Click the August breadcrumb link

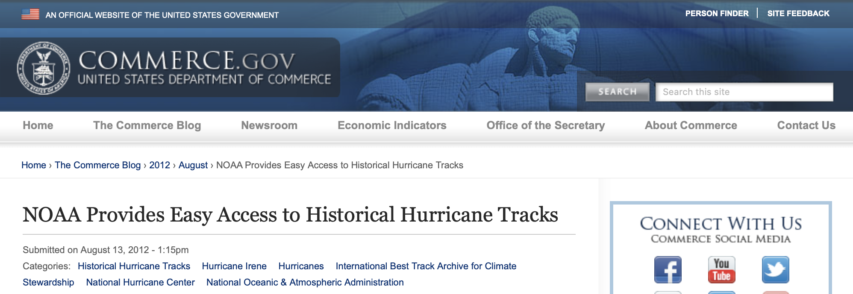tap(193, 165)
